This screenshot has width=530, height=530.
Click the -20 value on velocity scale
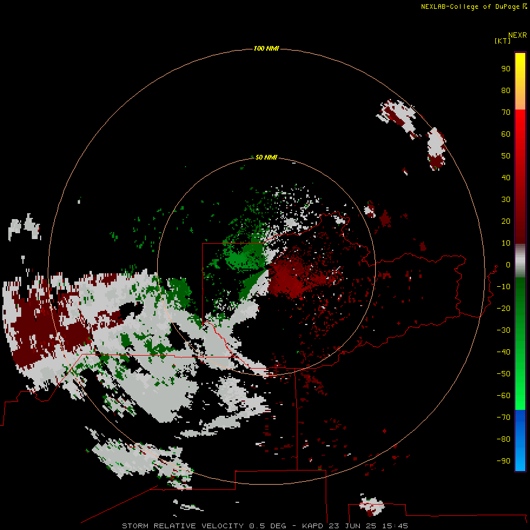click(503, 308)
